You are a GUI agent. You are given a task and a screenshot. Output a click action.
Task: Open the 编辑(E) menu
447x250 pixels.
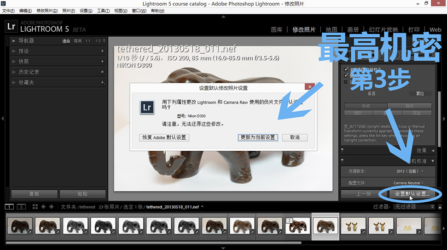tap(25, 11)
